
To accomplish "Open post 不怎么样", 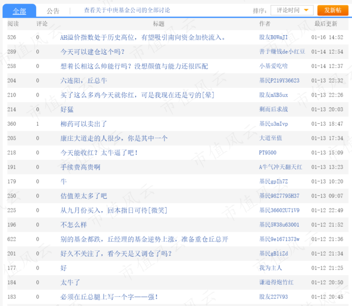I will 73,225.
